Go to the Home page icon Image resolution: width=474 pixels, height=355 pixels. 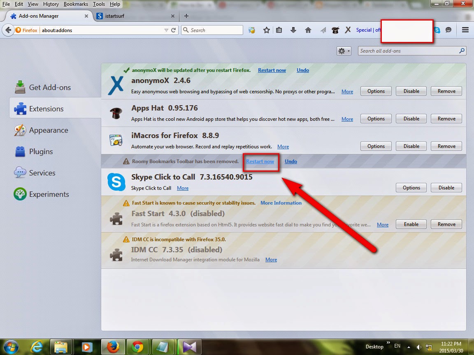308,30
